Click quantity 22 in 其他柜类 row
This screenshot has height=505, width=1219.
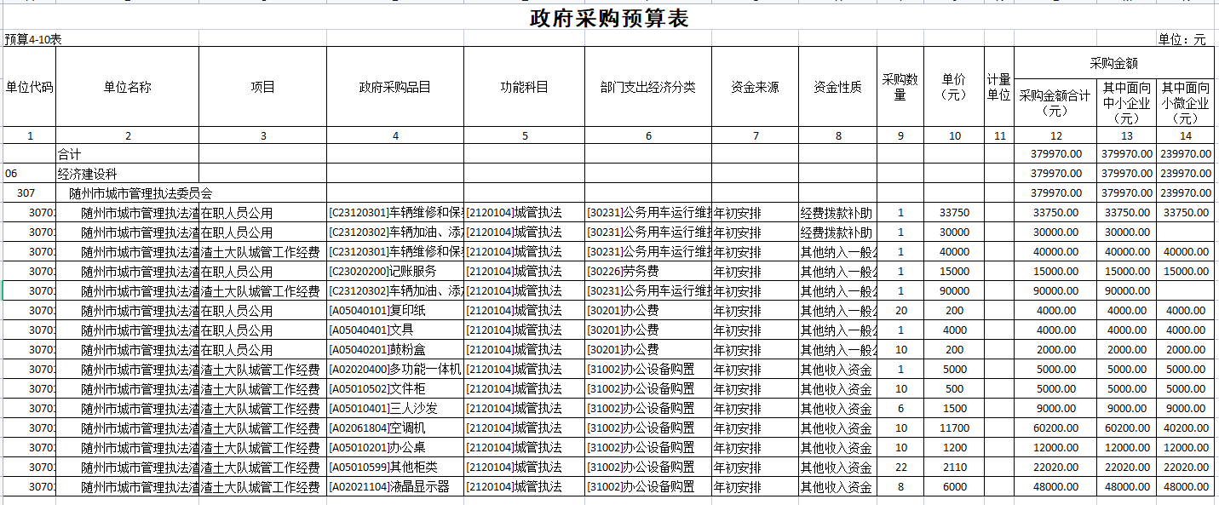pos(900,468)
